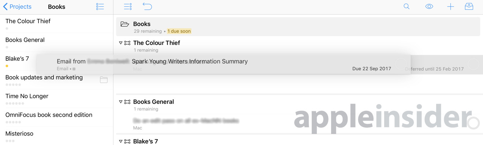Select the Spark Young Writers email task

(224, 64)
